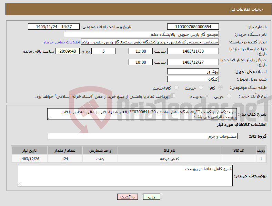Click the row number cell 1

261,159
